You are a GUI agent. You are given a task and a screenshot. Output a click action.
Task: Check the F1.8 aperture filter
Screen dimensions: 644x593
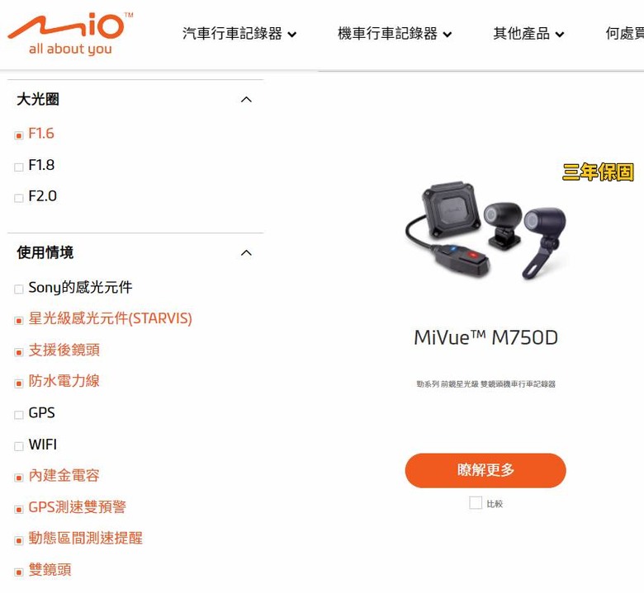pyautogui.click(x=18, y=167)
